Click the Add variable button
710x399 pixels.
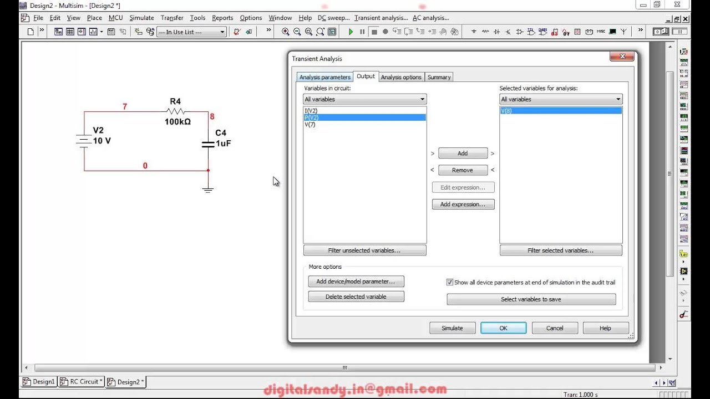pyautogui.click(x=463, y=153)
